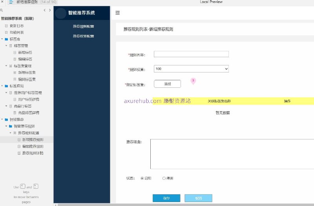Select the 停用 status radio button
Viewport: 314px width, 206px height.
tap(164, 178)
